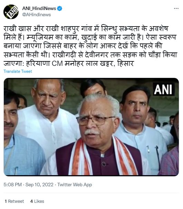Screen dimensions: 183x209
Task: Click Twitter Web App source label
Action: coord(75,185)
